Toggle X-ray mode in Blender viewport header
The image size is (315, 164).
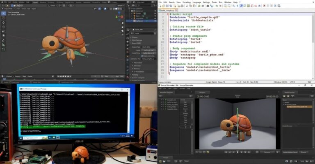click(111, 9)
